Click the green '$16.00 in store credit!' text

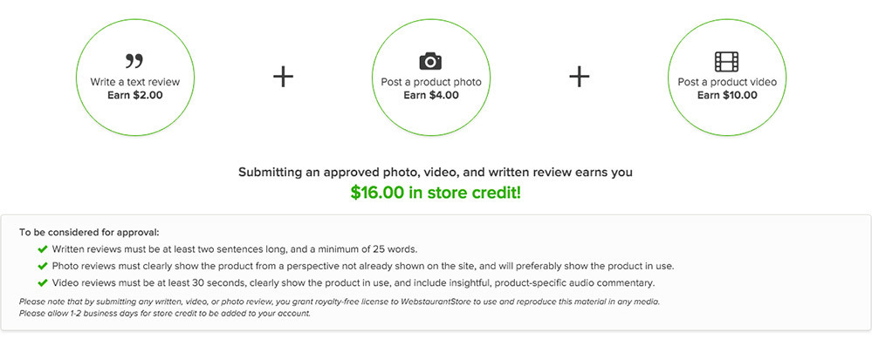436,193
